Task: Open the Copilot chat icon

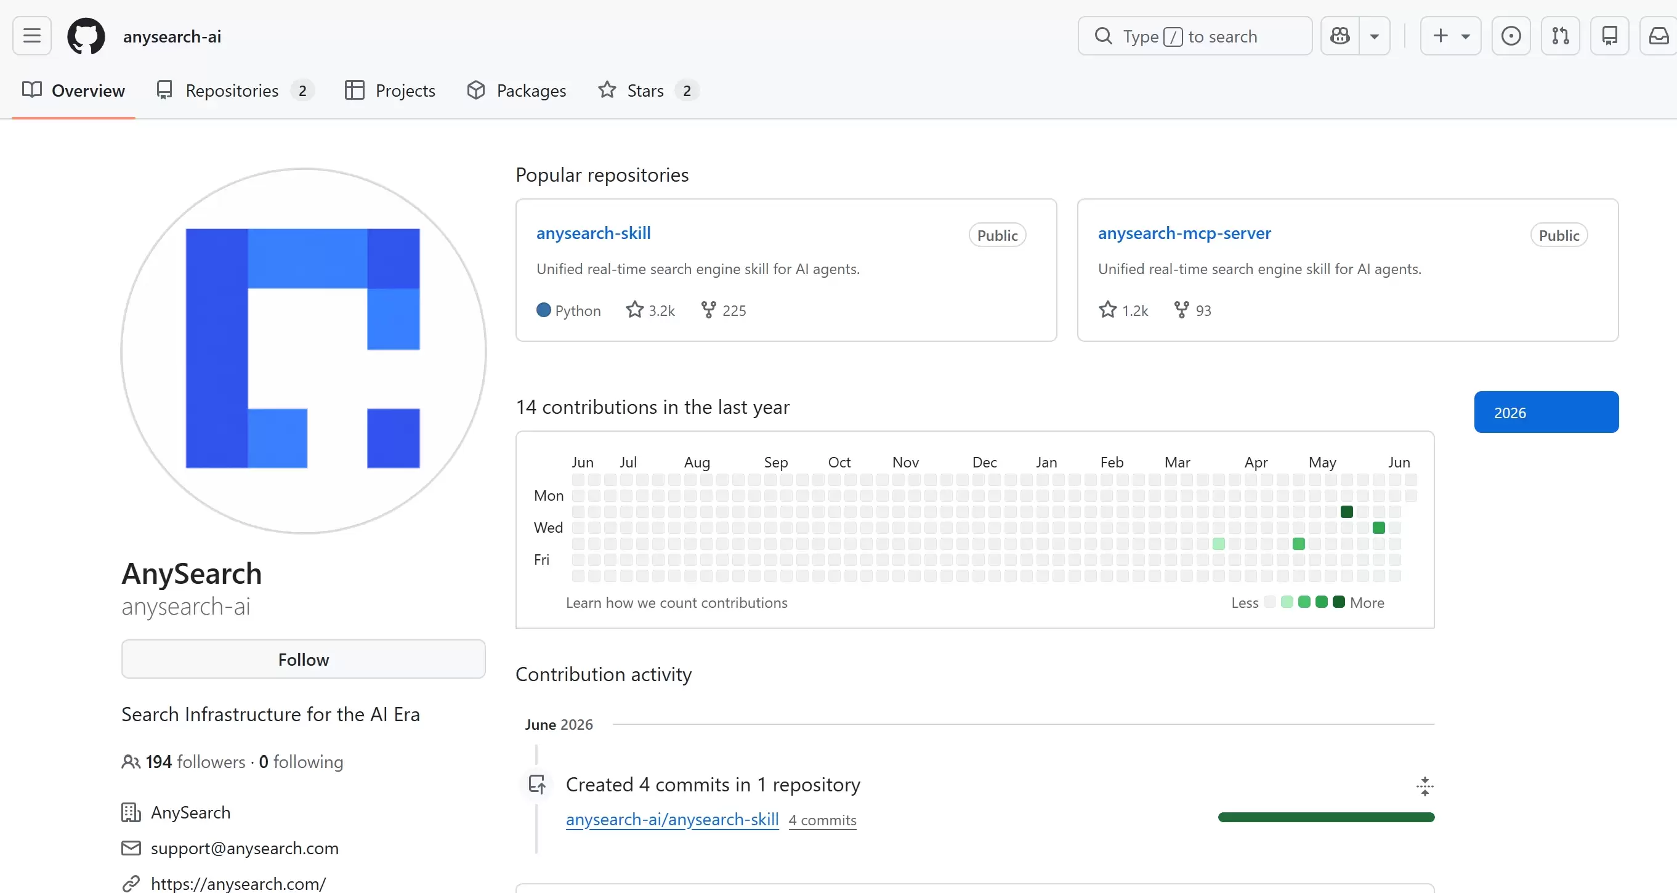Action: pyautogui.click(x=1340, y=36)
